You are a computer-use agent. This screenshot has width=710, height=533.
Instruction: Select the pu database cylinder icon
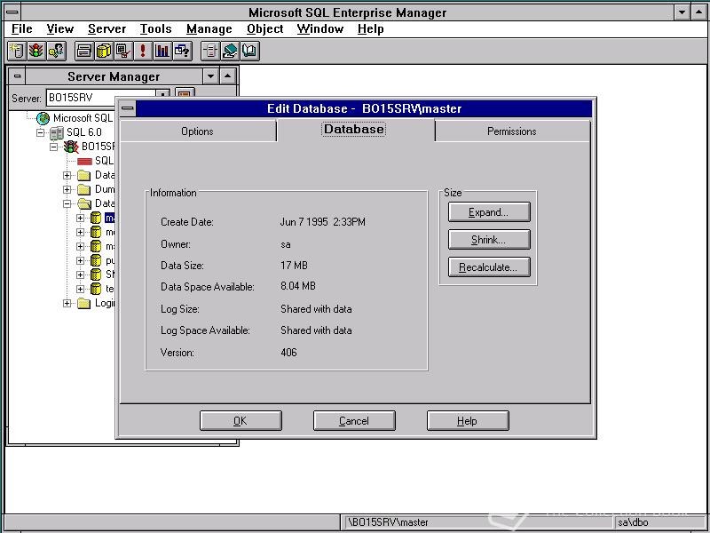pos(96,260)
